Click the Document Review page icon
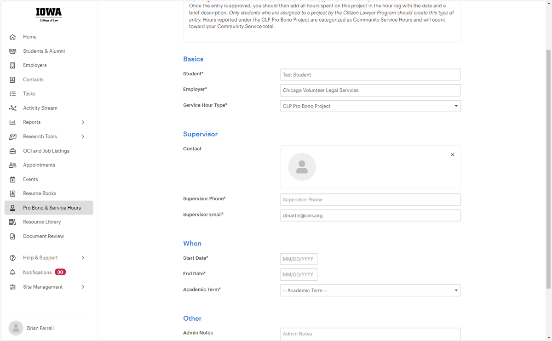Screen dimensions: 552x341 coord(12,236)
